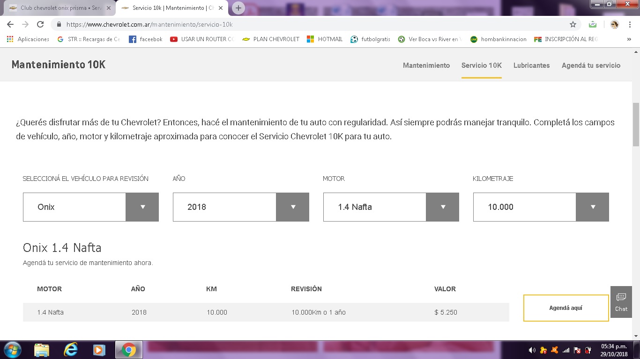Click the browser back arrow
The height and width of the screenshot is (359, 640).
point(10,24)
